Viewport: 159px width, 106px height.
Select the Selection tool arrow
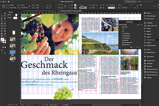(2, 14)
